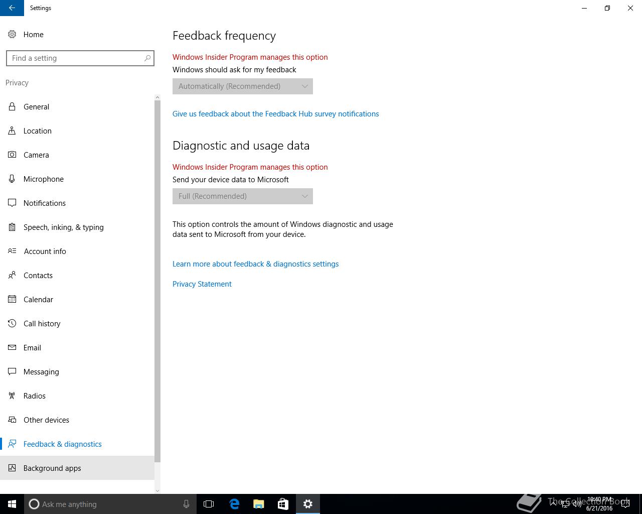This screenshot has width=642, height=514.
Task: Click the search magnifier icon
Action: pyautogui.click(x=147, y=58)
